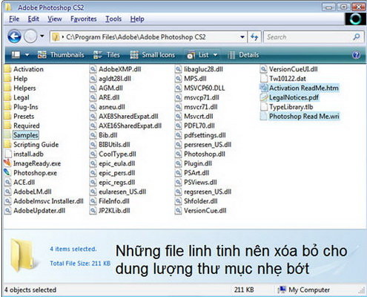The height and width of the screenshot is (297, 367).
Task: Open recent pages dropdown next to Forward button
Action: (42, 36)
